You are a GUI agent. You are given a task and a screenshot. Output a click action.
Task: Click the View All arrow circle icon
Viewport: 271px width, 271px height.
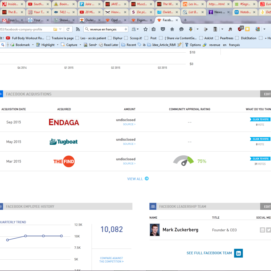click(x=147, y=179)
